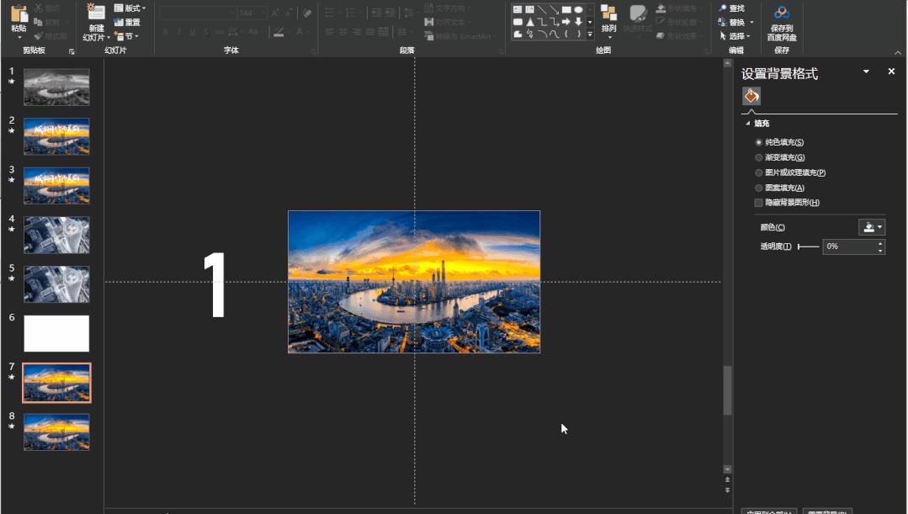The width and height of the screenshot is (908, 514).
Task: Select the oval shape in shapes gallery
Action: (x=578, y=10)
